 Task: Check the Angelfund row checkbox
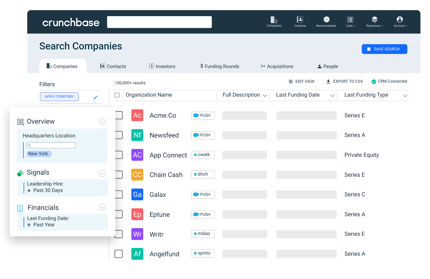[119, 254]
